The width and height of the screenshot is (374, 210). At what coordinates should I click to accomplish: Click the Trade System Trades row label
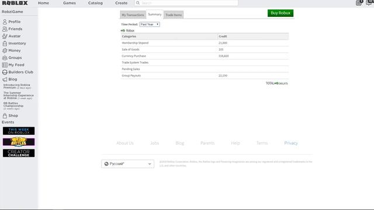tap(135, 62)
